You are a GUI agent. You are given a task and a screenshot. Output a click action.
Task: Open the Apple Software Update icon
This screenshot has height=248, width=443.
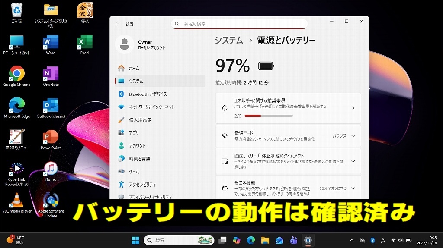(51, 206)
